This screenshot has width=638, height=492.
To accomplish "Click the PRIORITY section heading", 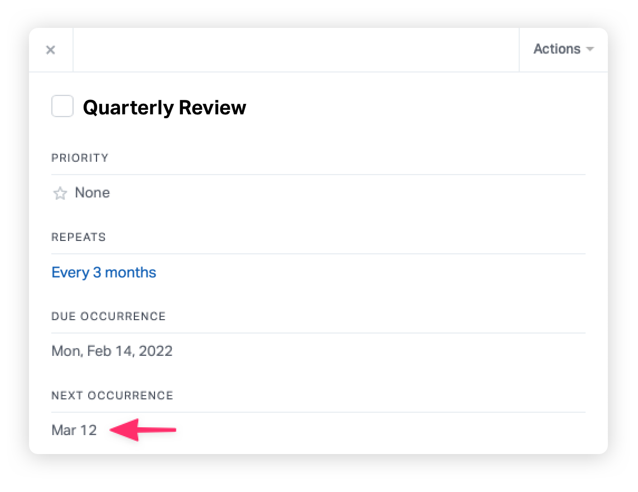I will click(x=80, y=158).
